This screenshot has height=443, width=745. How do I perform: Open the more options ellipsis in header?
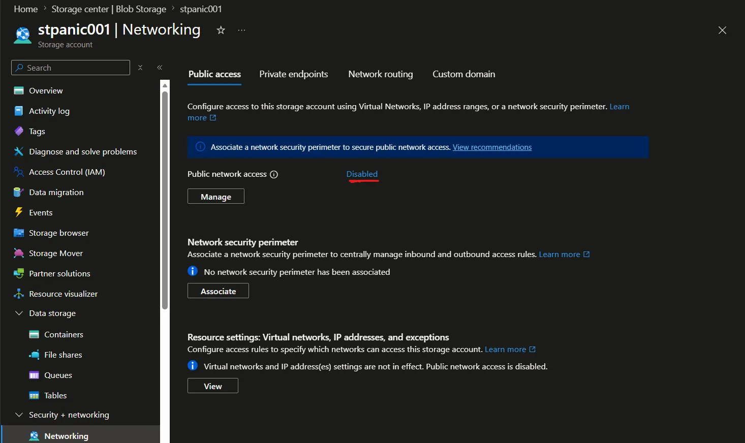pyautogui.click(x=242, y=30)
